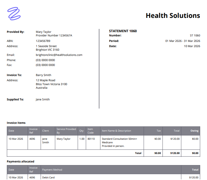Click the brightonclinic@healthsolutions.com email address

pos(59,55)
